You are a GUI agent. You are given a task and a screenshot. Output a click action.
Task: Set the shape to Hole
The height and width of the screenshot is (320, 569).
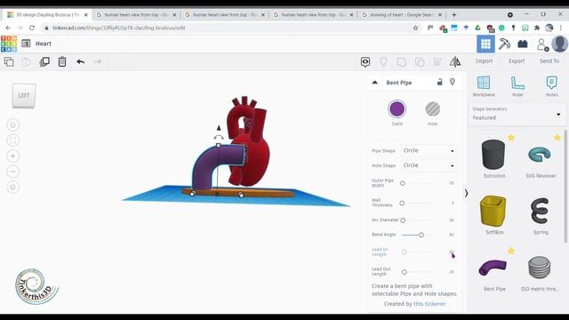pyautogui.click(x=433, y=109)
